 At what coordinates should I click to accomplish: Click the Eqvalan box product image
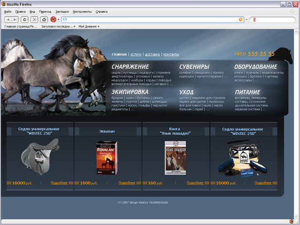coord(106,157)
